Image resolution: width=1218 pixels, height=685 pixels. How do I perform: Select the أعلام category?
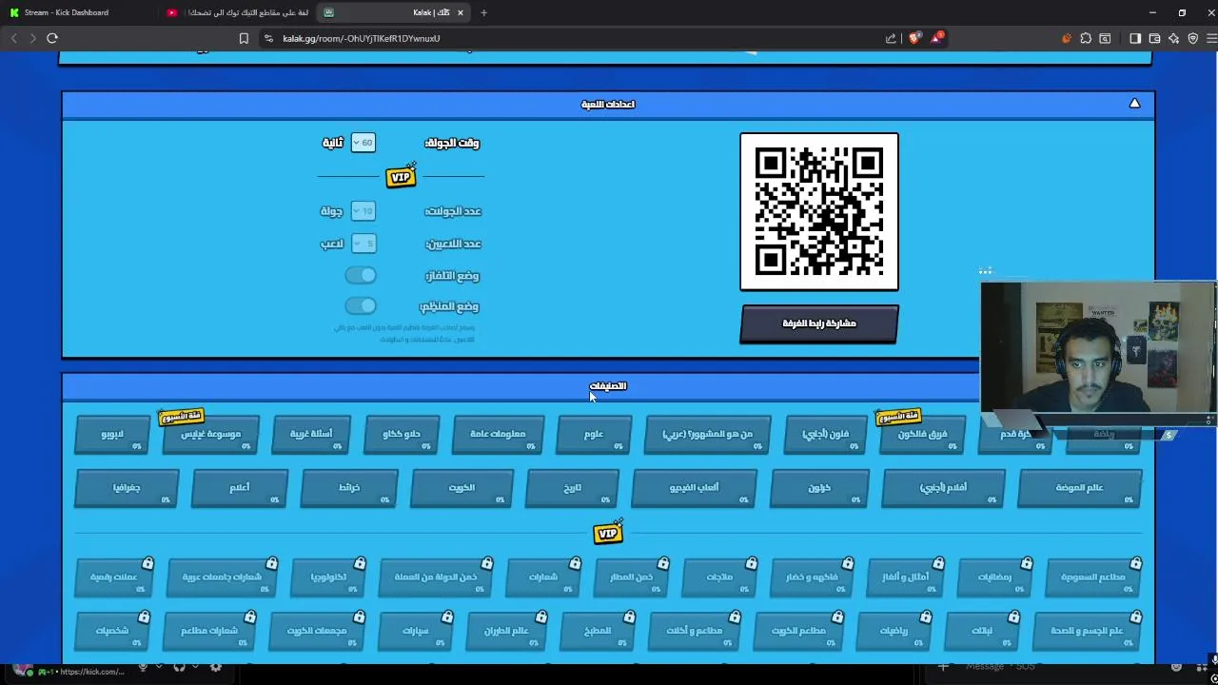[x=240, y=488]
